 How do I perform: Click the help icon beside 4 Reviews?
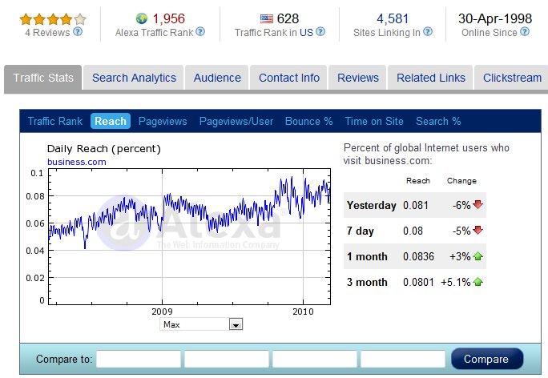pos(78,32)
